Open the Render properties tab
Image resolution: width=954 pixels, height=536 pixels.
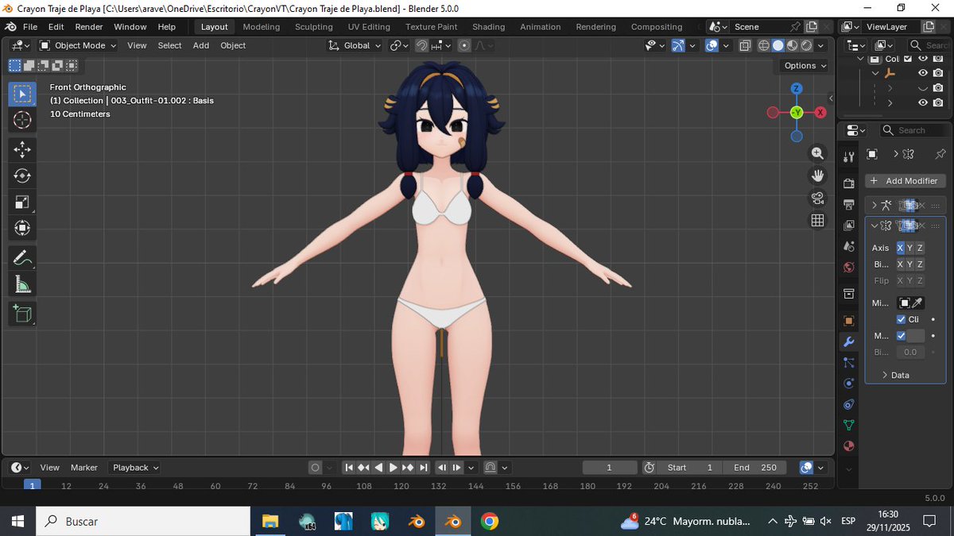[848, 183]
